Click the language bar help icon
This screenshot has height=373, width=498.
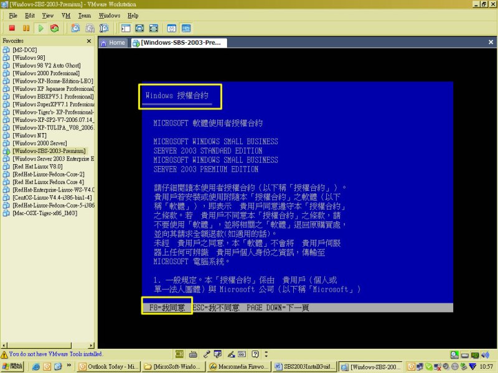255,354
